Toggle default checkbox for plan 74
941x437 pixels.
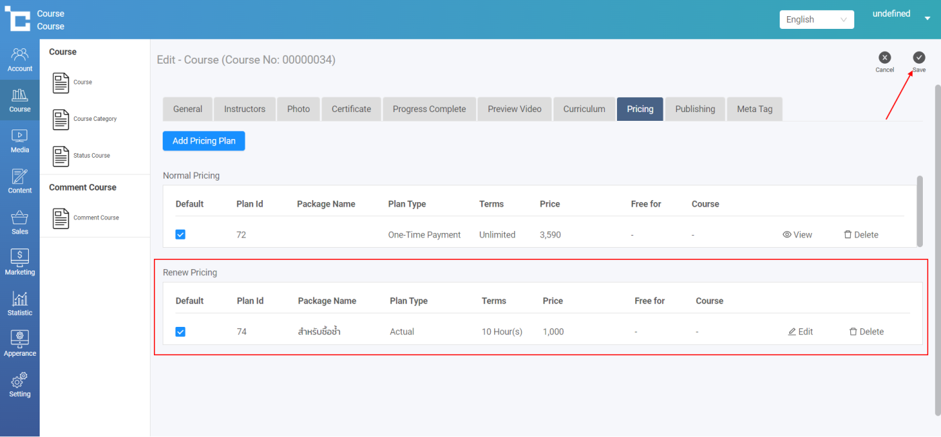click(180, 332)
